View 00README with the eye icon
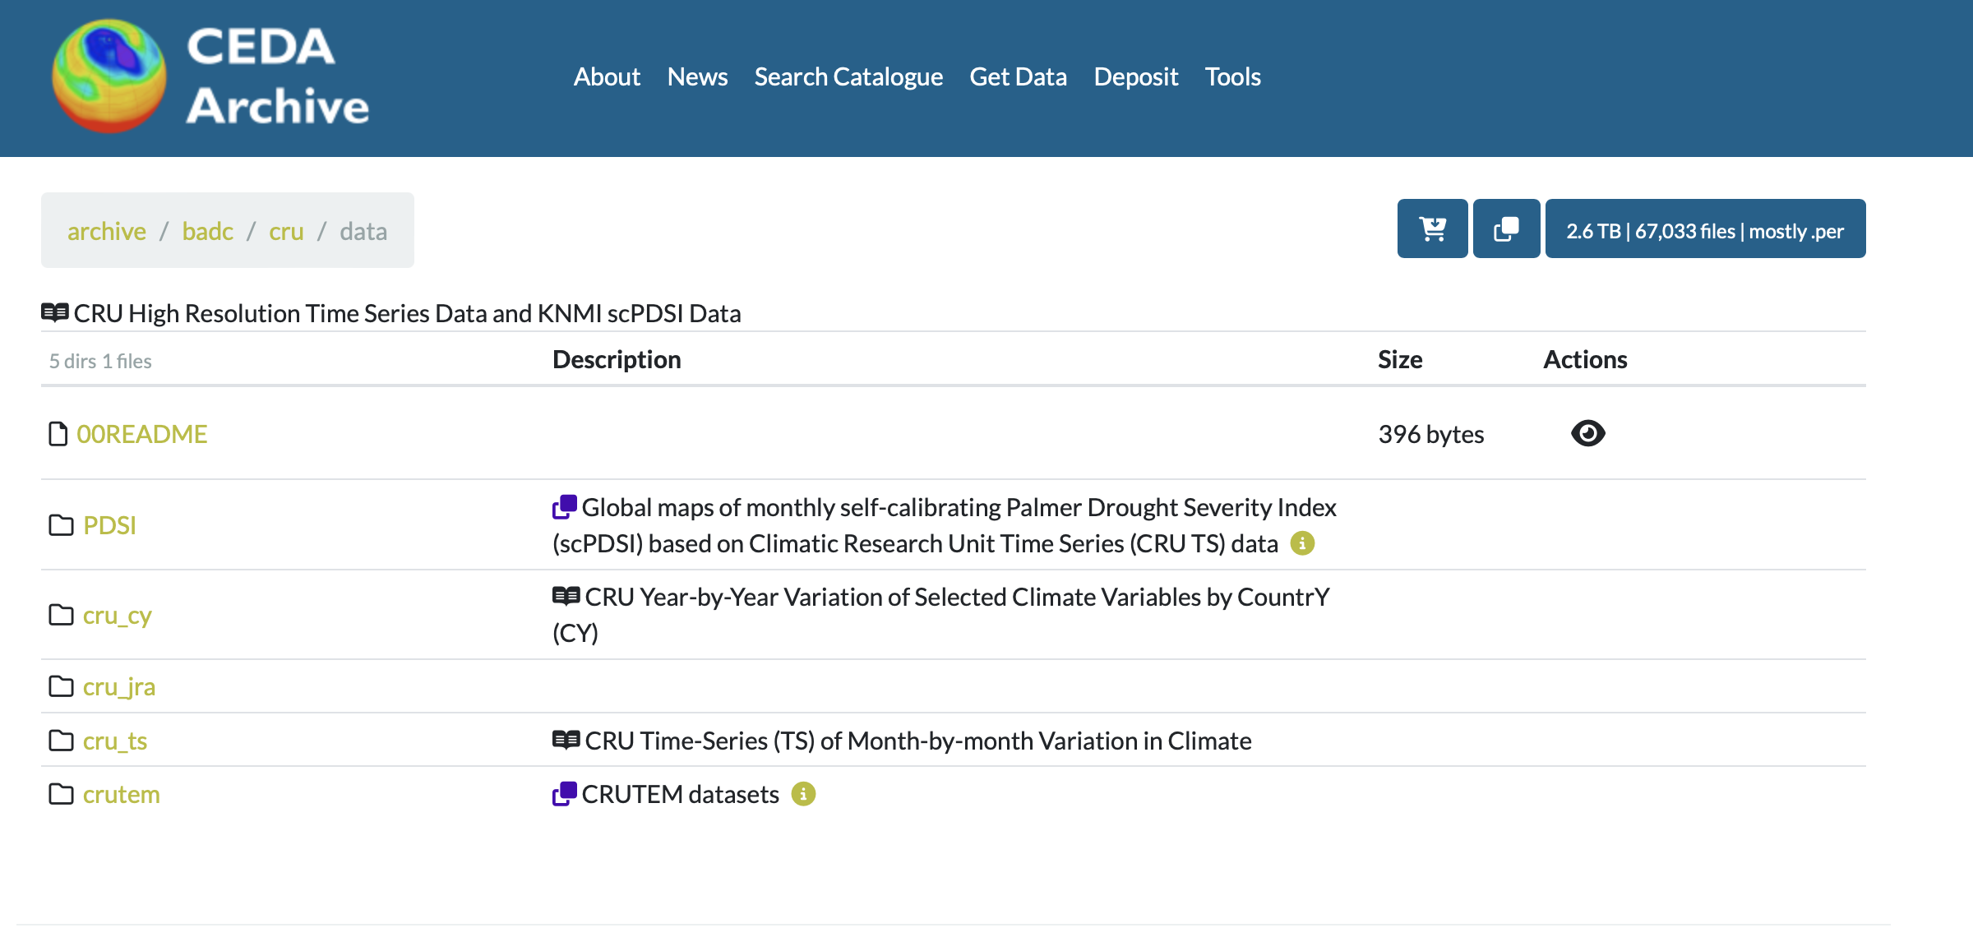The height and width of the screenshot is (937, 1973). (1587, 433)
